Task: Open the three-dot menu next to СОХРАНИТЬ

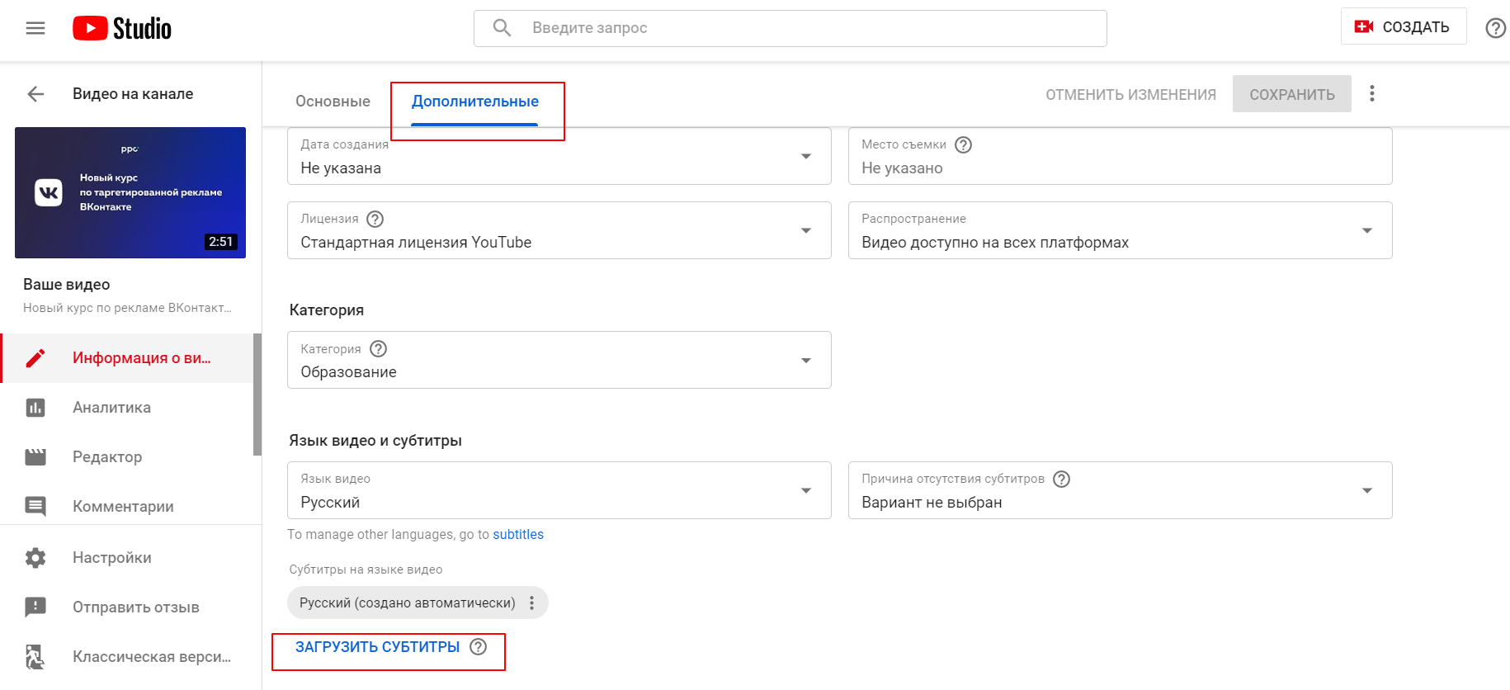Action: pyautogui.click(x=1372, y=93)
